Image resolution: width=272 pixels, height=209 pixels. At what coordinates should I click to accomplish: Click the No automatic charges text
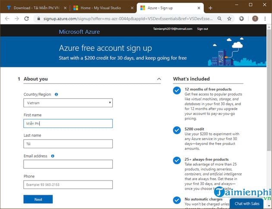point(203,199)
